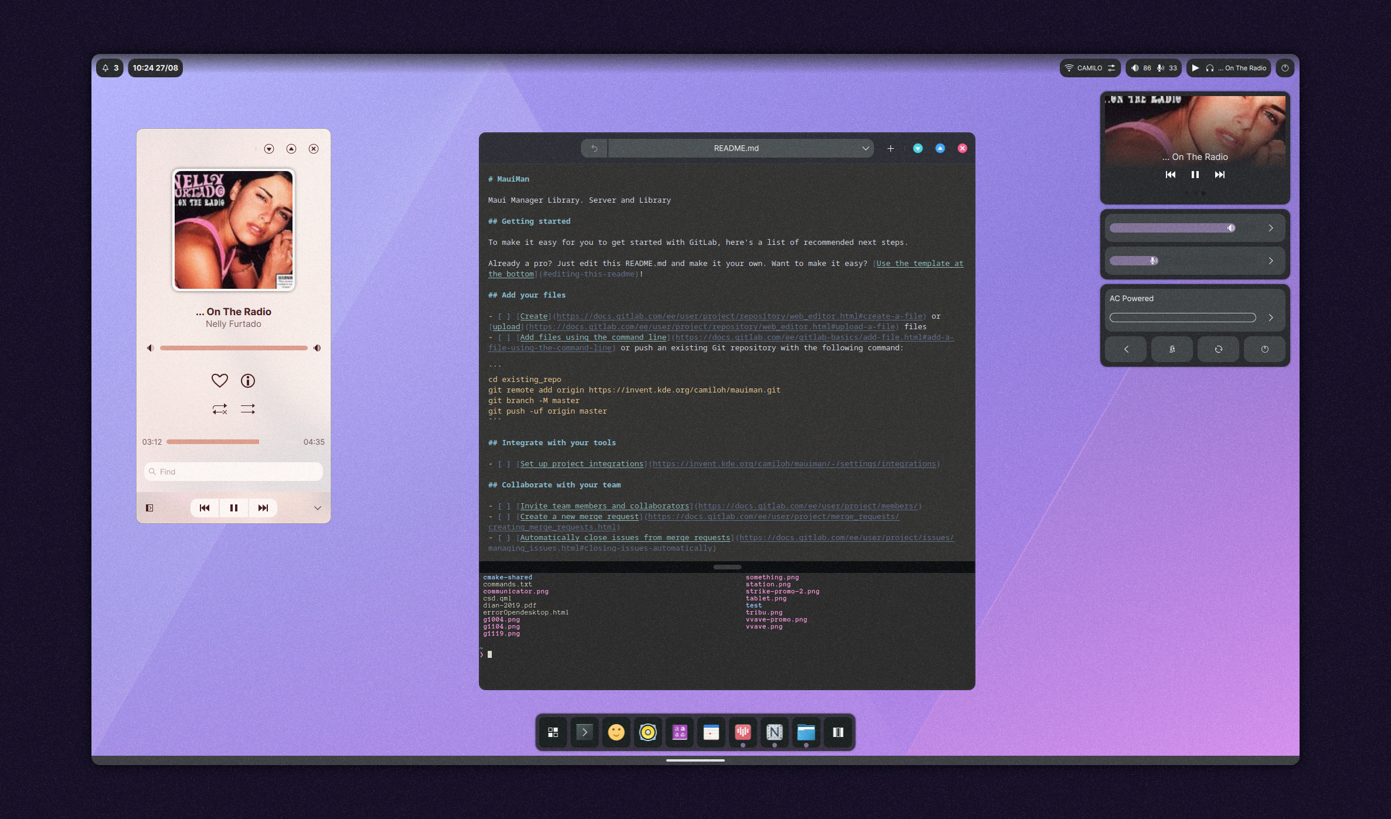
Task: Click the Nelly Furtado album cover
Action: (x=233, y=230)
